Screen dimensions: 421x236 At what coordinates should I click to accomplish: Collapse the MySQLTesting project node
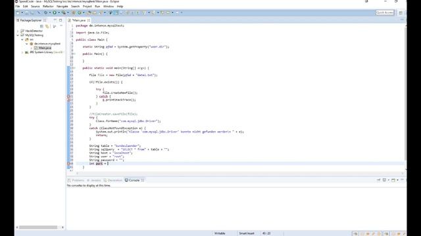pyautogui.click(x=18, y=35)
